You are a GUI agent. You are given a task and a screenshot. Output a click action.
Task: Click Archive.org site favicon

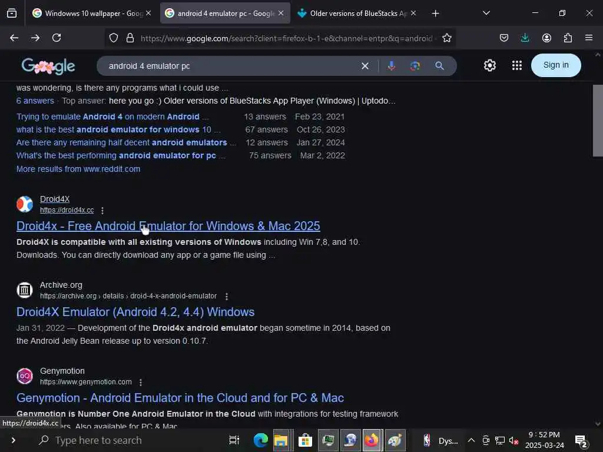[x=25, y=290]
